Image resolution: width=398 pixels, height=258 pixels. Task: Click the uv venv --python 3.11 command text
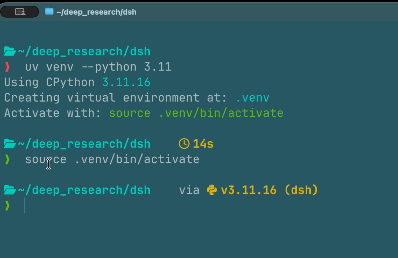98,67
